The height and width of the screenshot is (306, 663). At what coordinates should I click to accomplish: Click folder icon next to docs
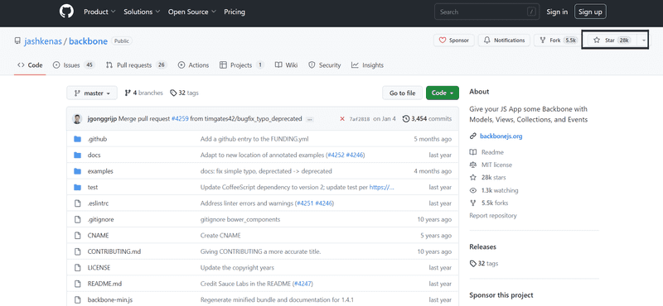click(x=77, y=155)
